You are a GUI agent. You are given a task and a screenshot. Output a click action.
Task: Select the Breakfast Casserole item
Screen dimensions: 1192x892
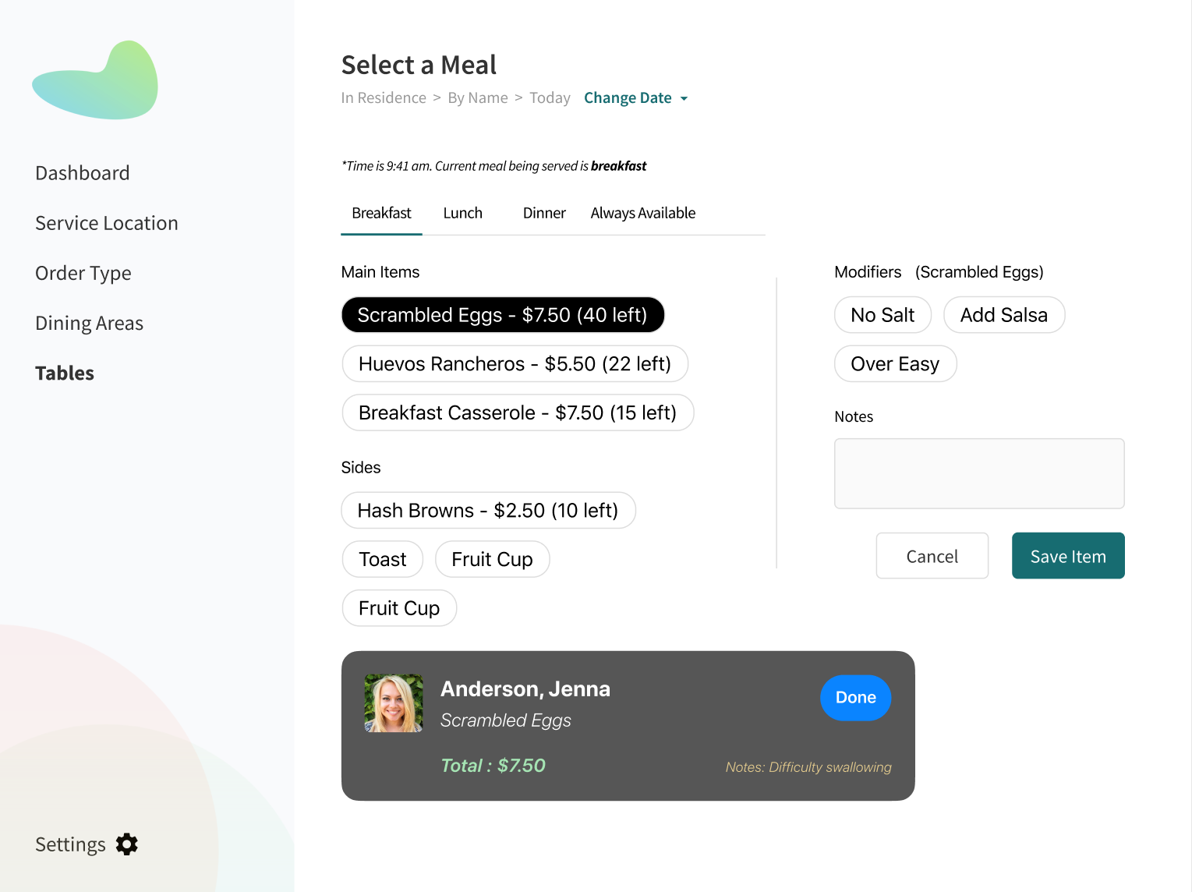(x=517, y=412)
